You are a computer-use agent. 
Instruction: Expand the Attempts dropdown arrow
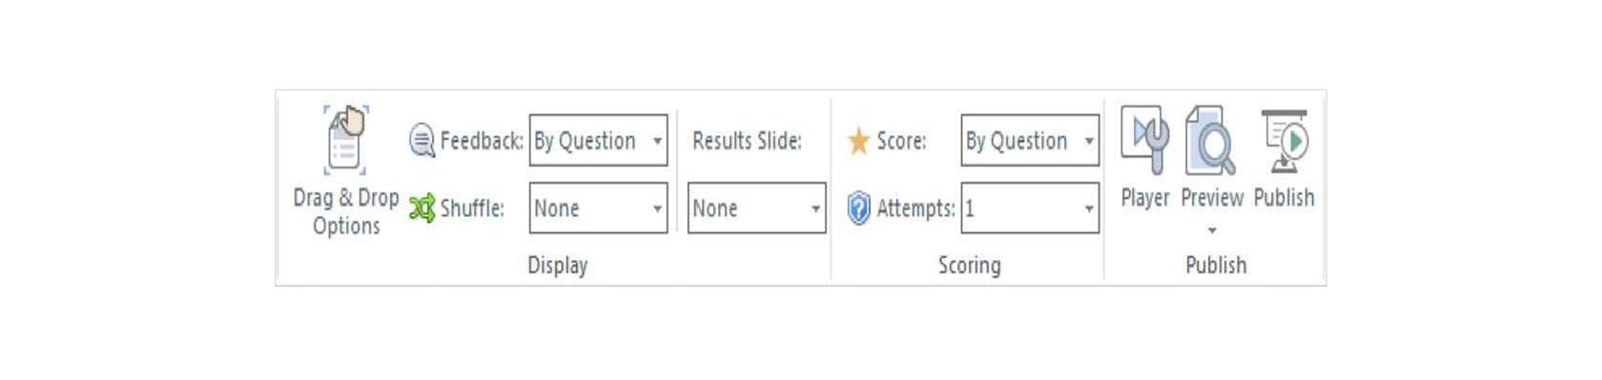coord(1089,209)
